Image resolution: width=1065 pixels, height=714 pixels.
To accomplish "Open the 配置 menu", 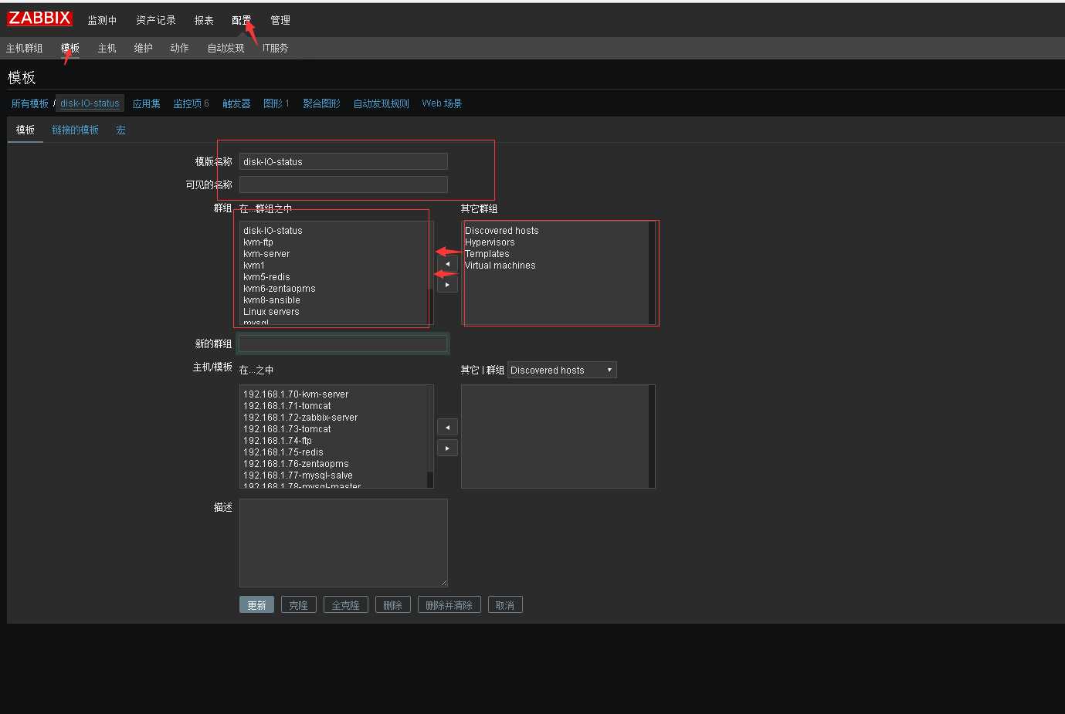I will click(242, 20).
